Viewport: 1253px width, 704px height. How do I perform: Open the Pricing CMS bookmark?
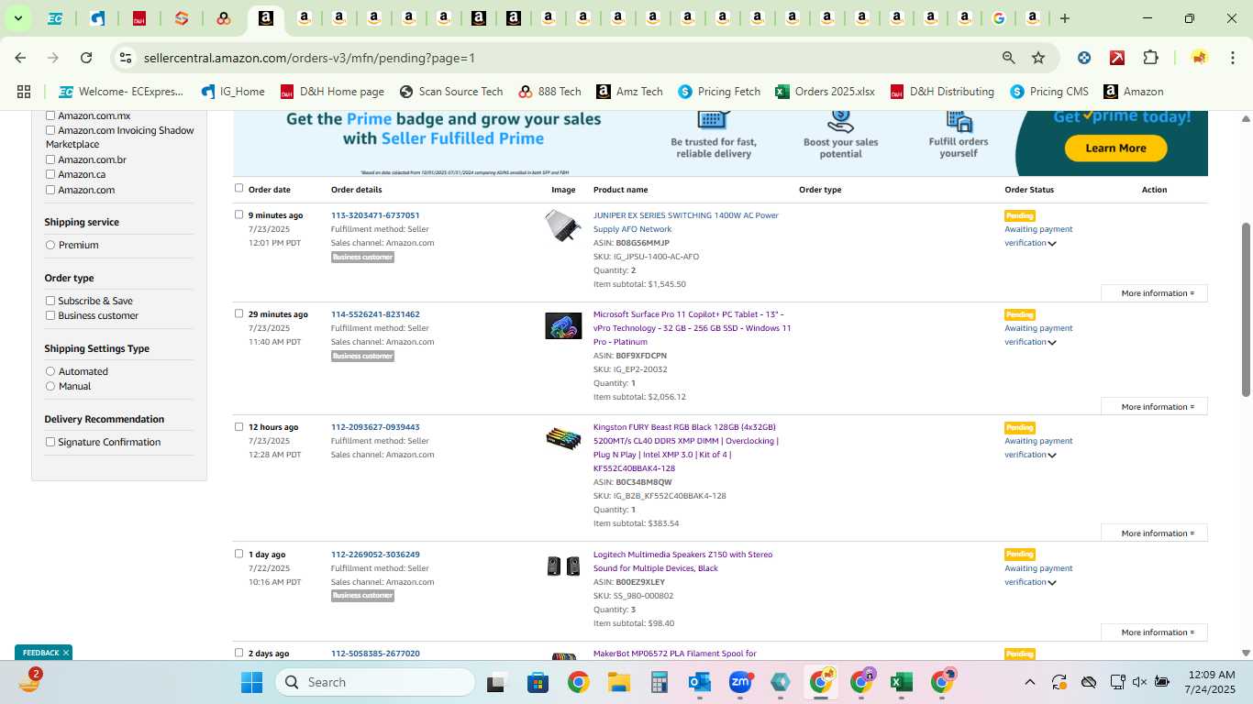tap(1049, 92)
